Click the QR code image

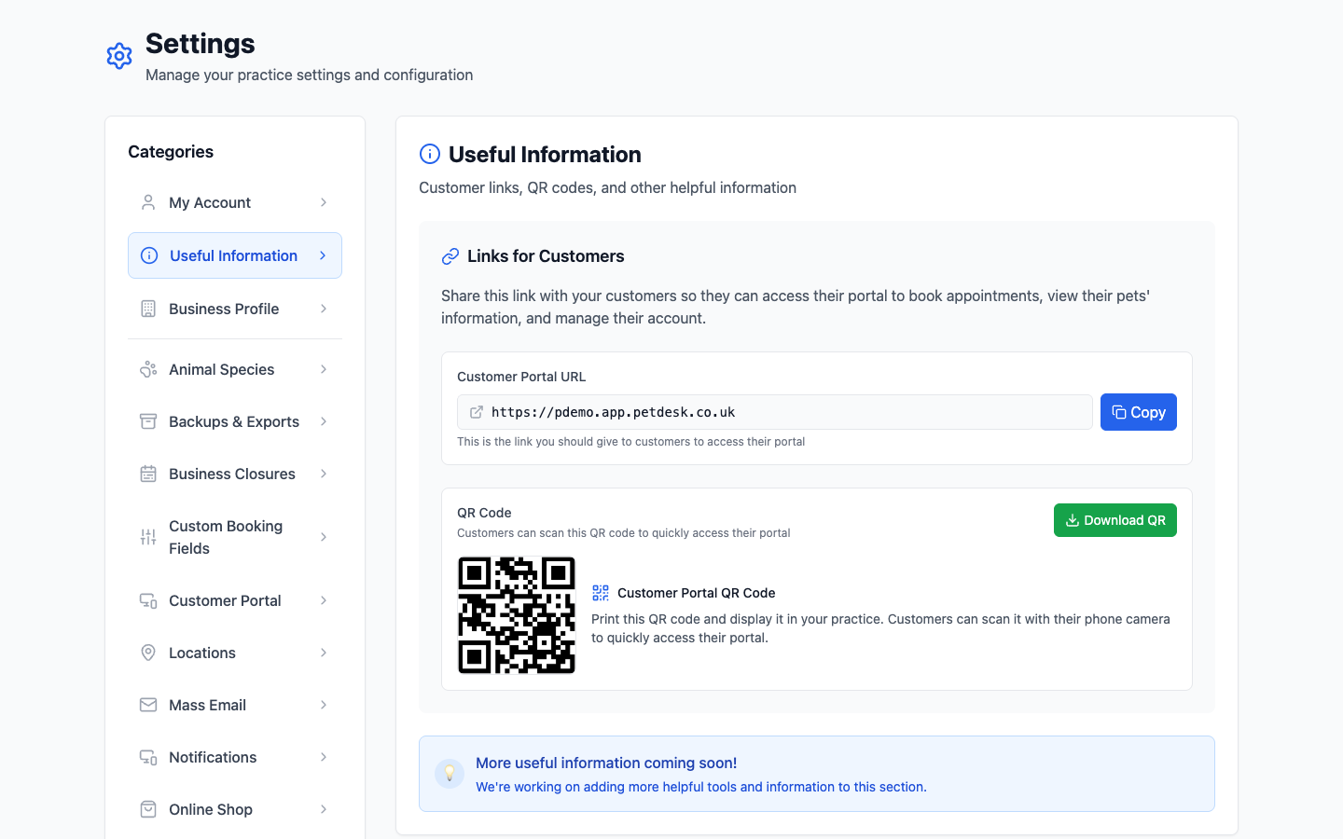pos(517,615)
